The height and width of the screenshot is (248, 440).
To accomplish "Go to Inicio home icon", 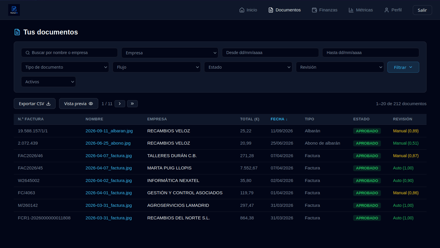I will (x=242, y=10).
